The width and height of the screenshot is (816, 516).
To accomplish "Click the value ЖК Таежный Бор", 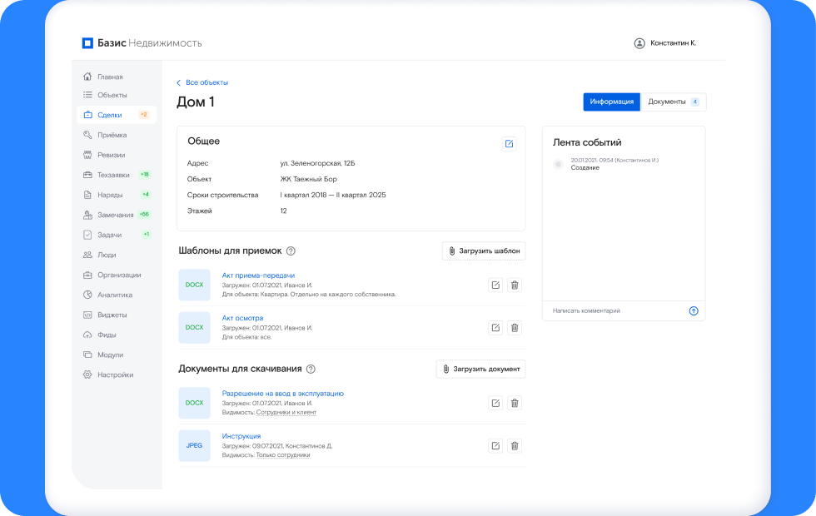I will point(309,179).
